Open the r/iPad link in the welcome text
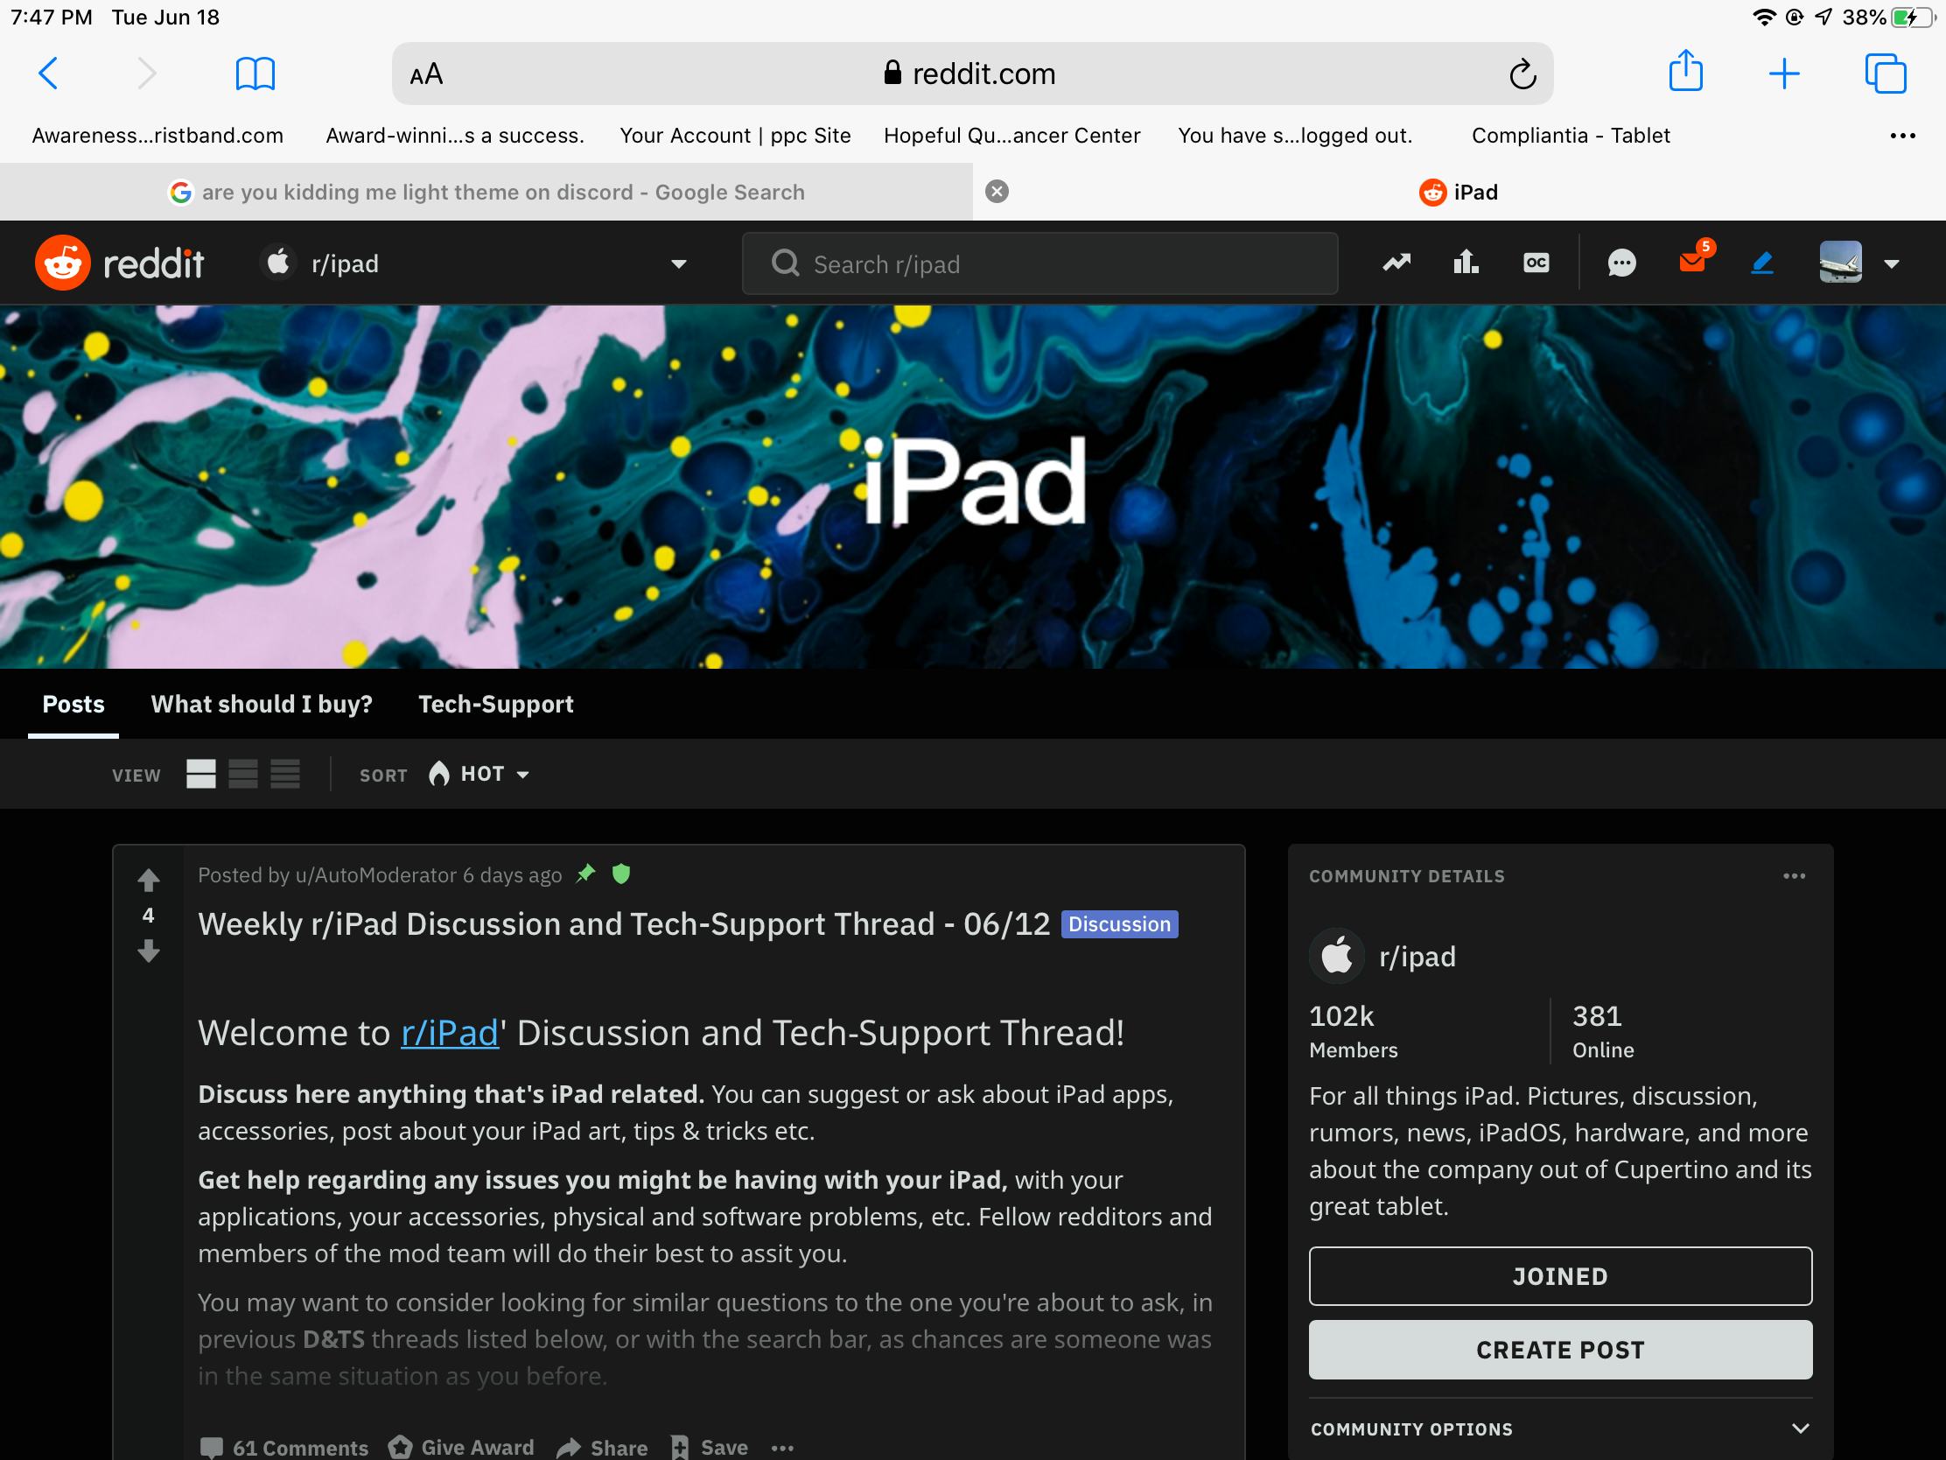The width and height of the screenshot is (1946, 1460). coord(450,1032)
